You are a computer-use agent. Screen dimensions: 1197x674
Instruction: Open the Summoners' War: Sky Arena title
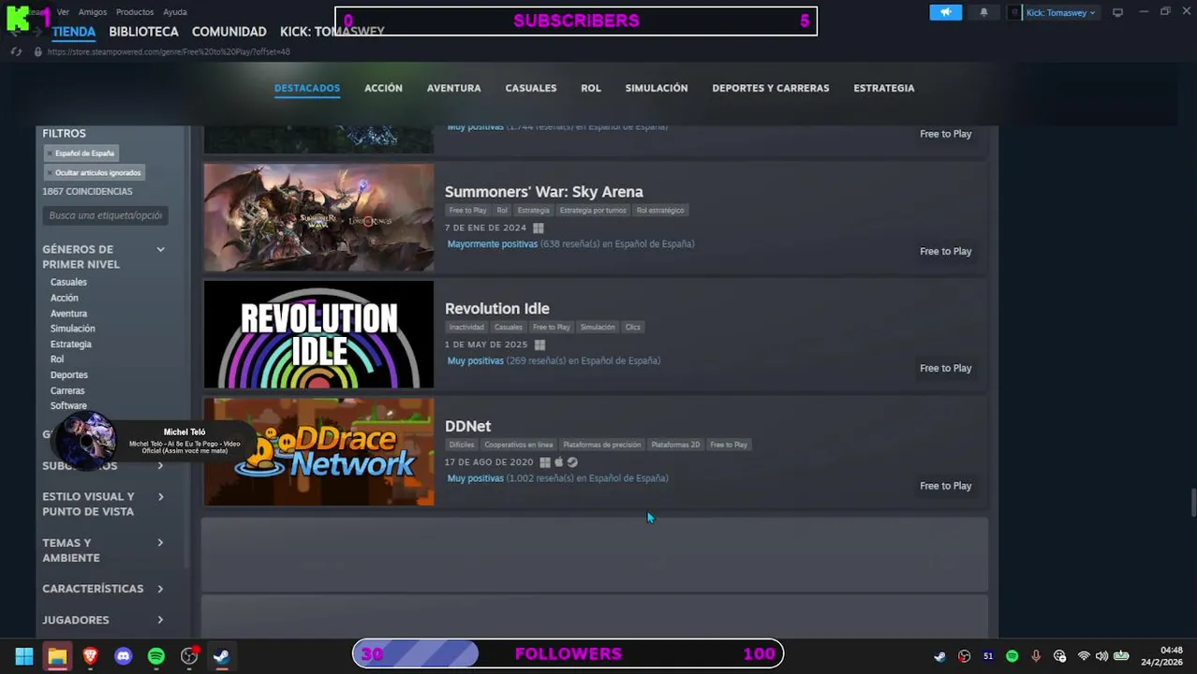coord(544,192)
